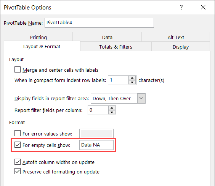Decrease indent row labels character count
Screen dimensions: 215x186
[x=132, y=82]
